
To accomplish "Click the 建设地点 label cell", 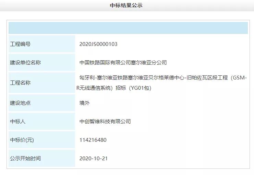I will (42, 103).
